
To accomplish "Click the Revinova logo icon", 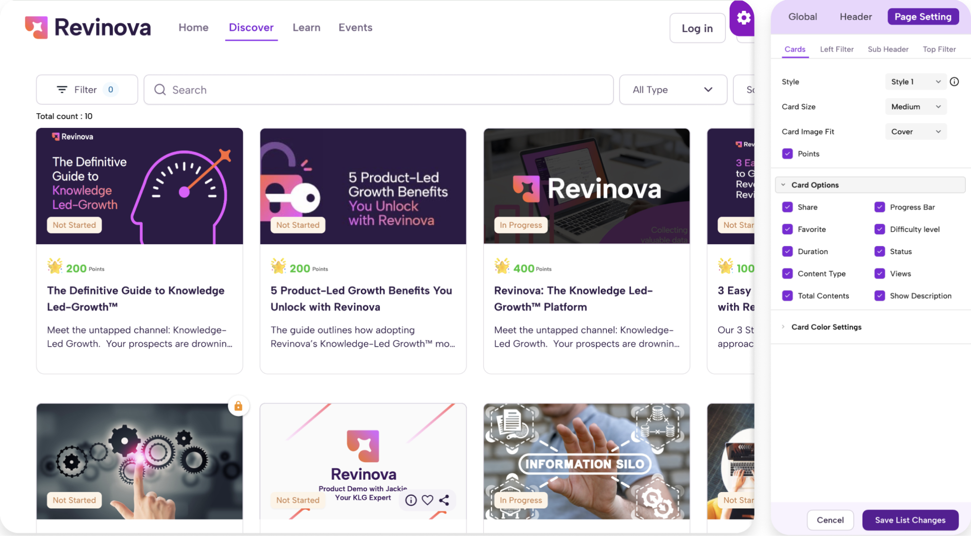I will pyautogui.click(x=37, y=27).
